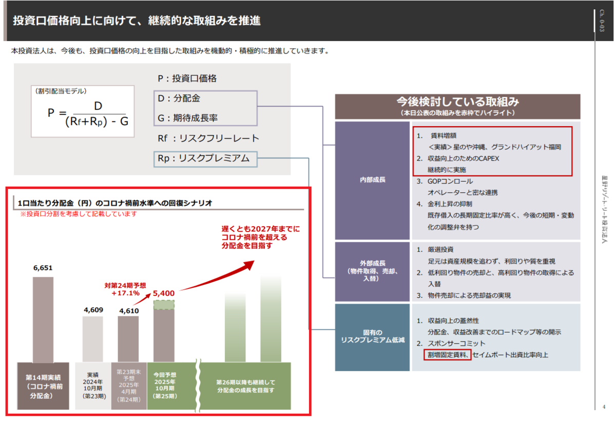616x423 pixels.
Task: Click the dashed green cap on the 5,400 bar
Action: tap(164, 305)
